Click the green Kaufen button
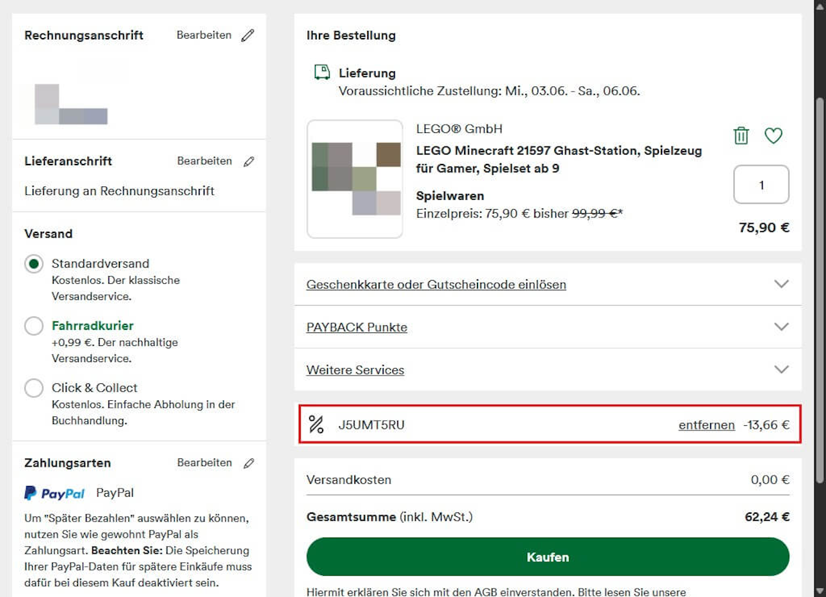Image resolution: width=826 pixels, height=597 pixels. click(x=548, y=557)
